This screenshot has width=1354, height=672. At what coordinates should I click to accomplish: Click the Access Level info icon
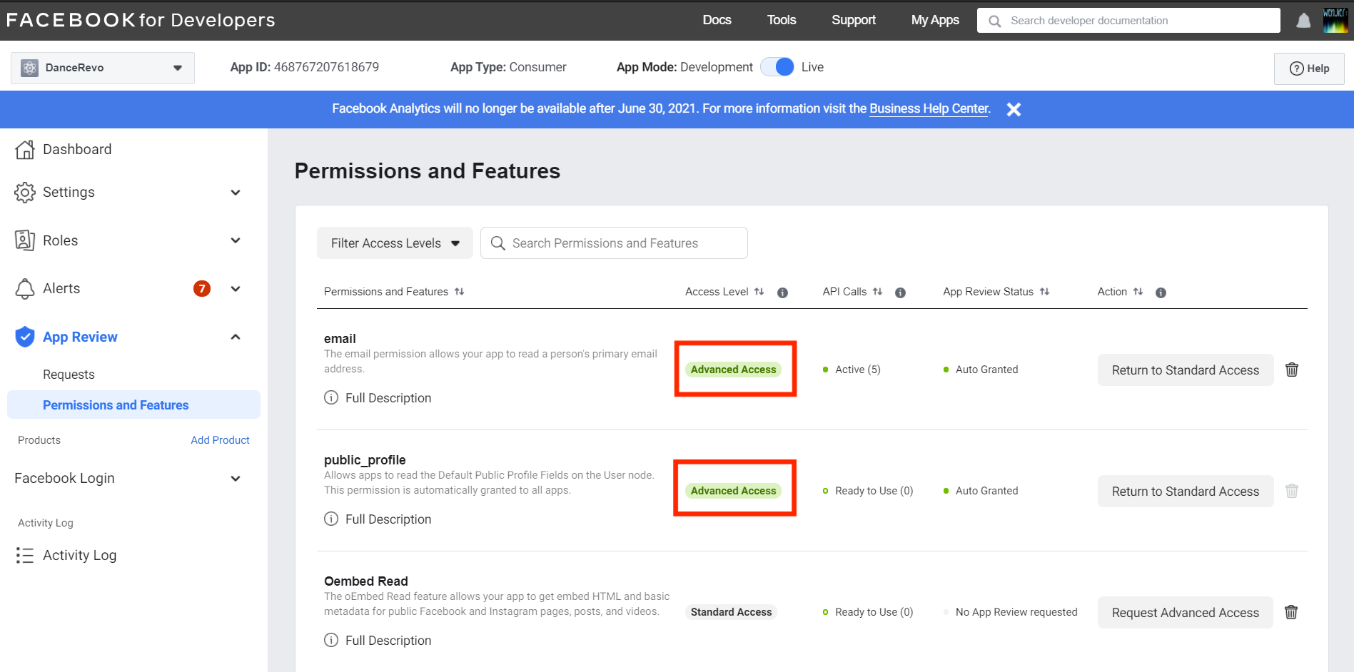click(x=782, y=292)
